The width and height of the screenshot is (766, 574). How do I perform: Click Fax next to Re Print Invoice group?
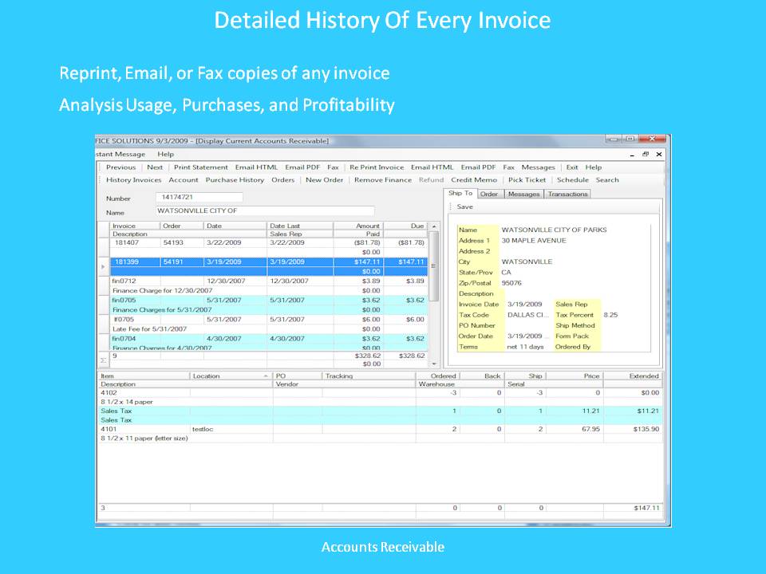click(x=508, y=167)
